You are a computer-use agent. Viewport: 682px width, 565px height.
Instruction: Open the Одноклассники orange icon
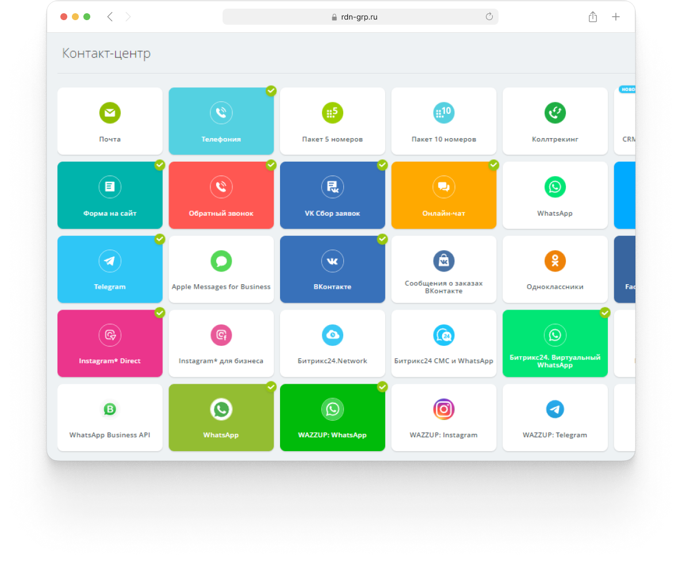[555, 261]
